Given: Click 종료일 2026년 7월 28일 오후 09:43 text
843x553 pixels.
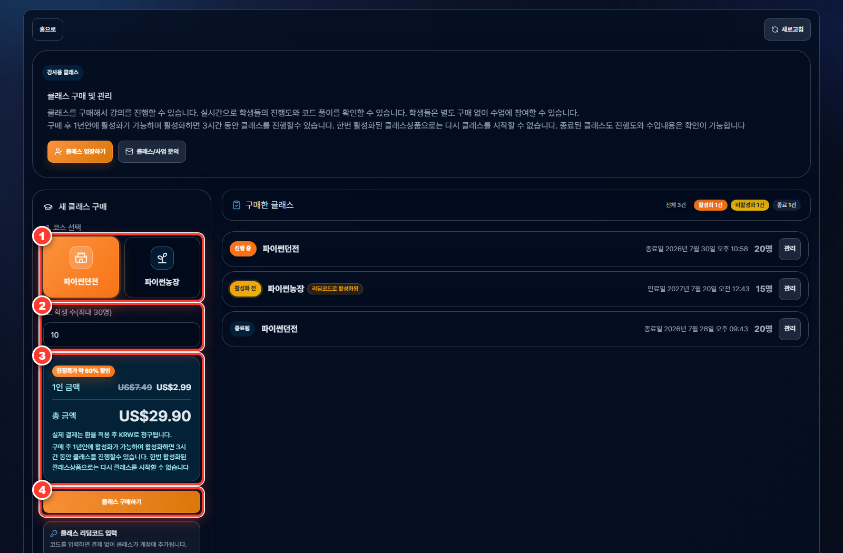Looking at the screenshot, I should coord(696,329).
